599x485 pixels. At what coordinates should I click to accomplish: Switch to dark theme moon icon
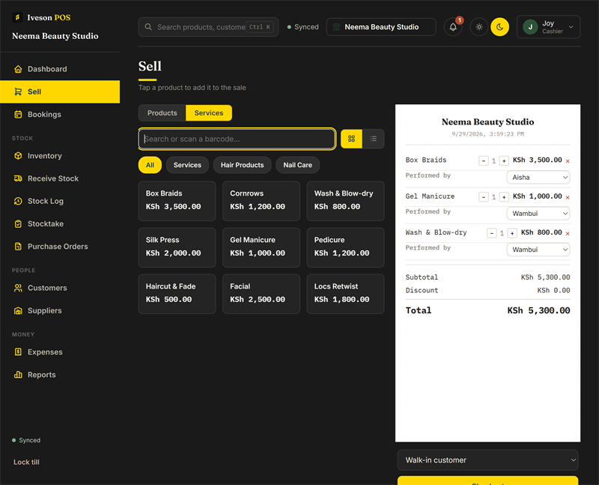(499, 27)
